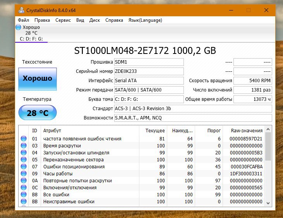Image resolution: width=283 pixels, height=218 pixels.
Task: Click status orb for Запуски/остановки шпинделя row
Action: 24,152
